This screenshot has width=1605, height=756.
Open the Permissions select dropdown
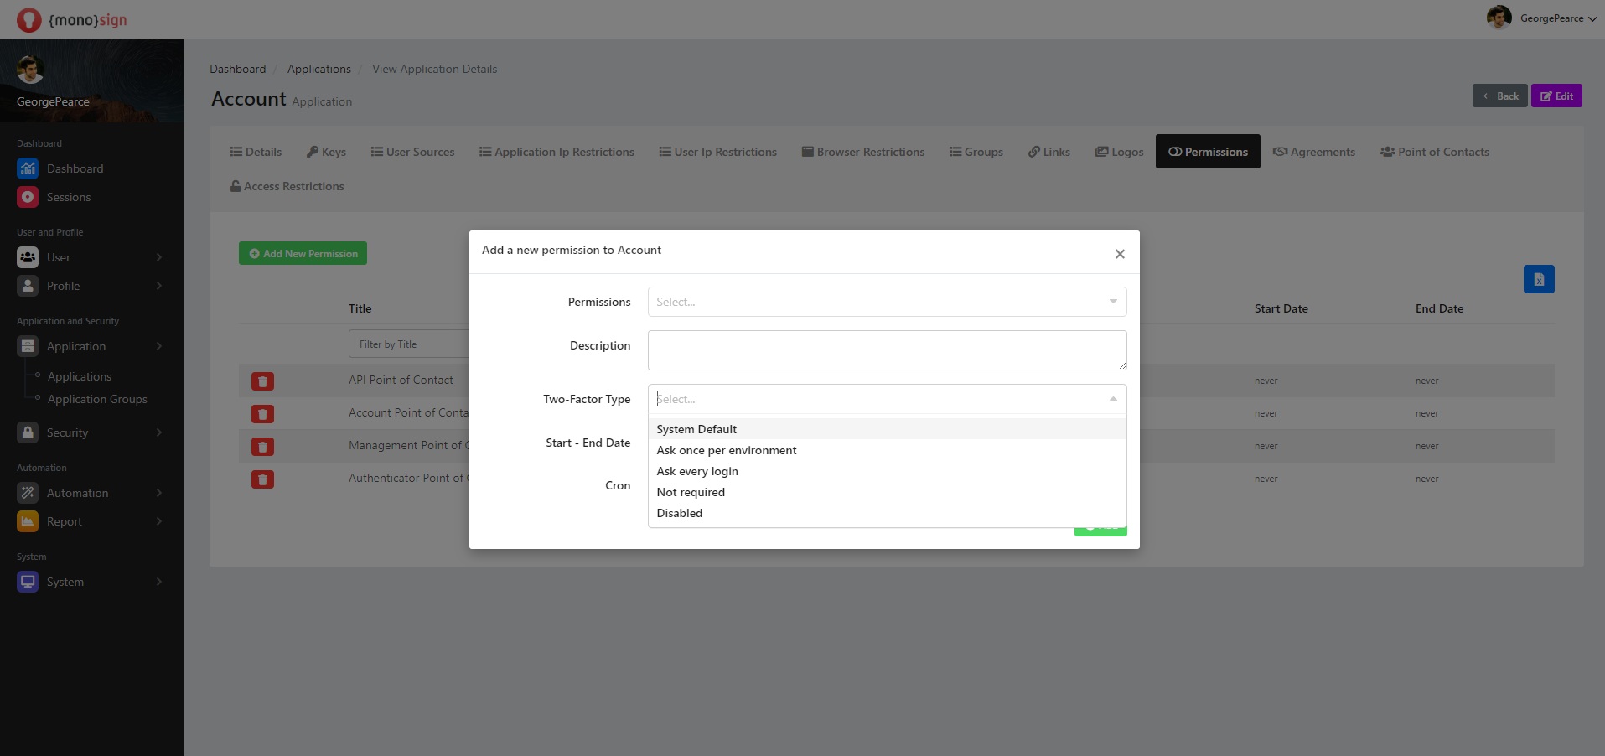886,302
